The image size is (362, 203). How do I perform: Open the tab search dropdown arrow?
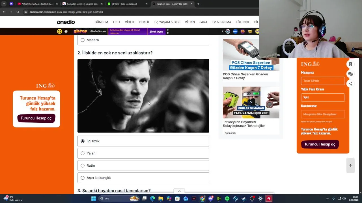pyautogui.click(x=4, y=4)
